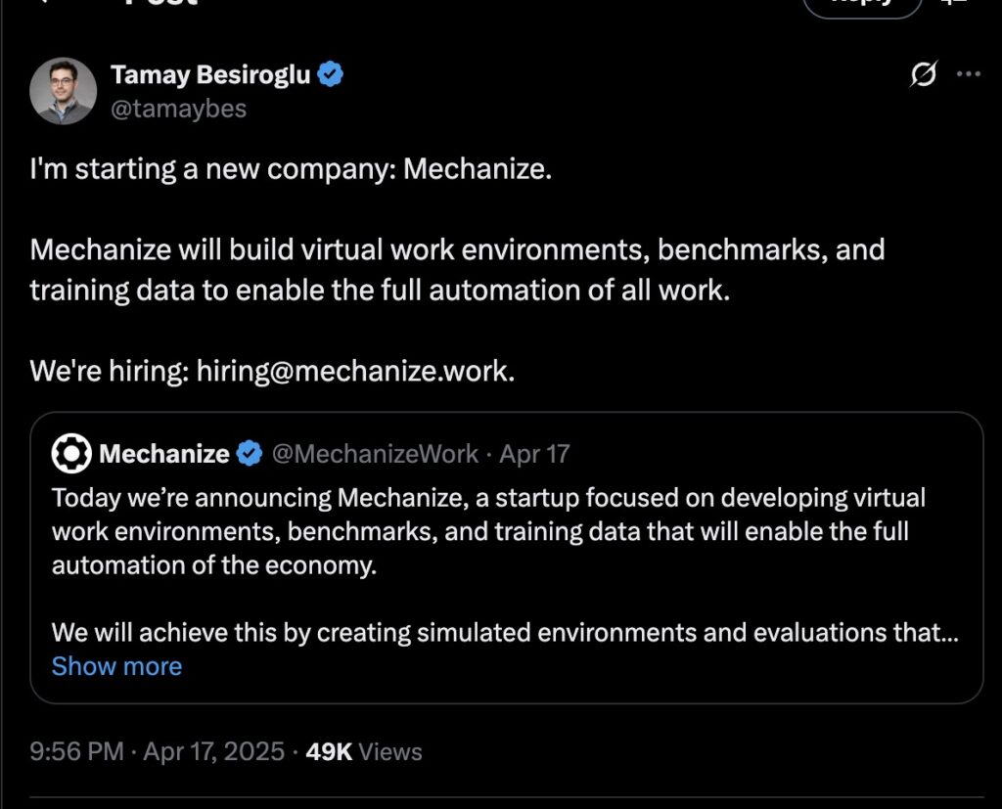Image resolution: width=1002 pixels, height=809 pixels.
Task: Click the Grok explain-post icon
Action: (924, 74)
